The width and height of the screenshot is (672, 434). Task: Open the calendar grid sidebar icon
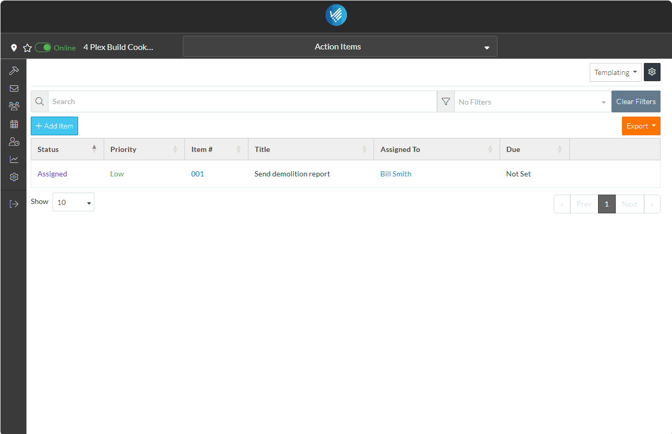pyautogui.click(x=14, y=124)
